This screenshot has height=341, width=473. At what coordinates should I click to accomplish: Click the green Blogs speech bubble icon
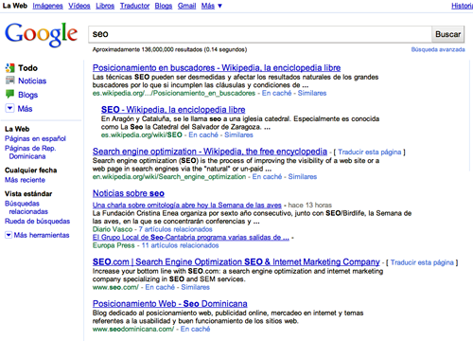(x=9, y=94)
